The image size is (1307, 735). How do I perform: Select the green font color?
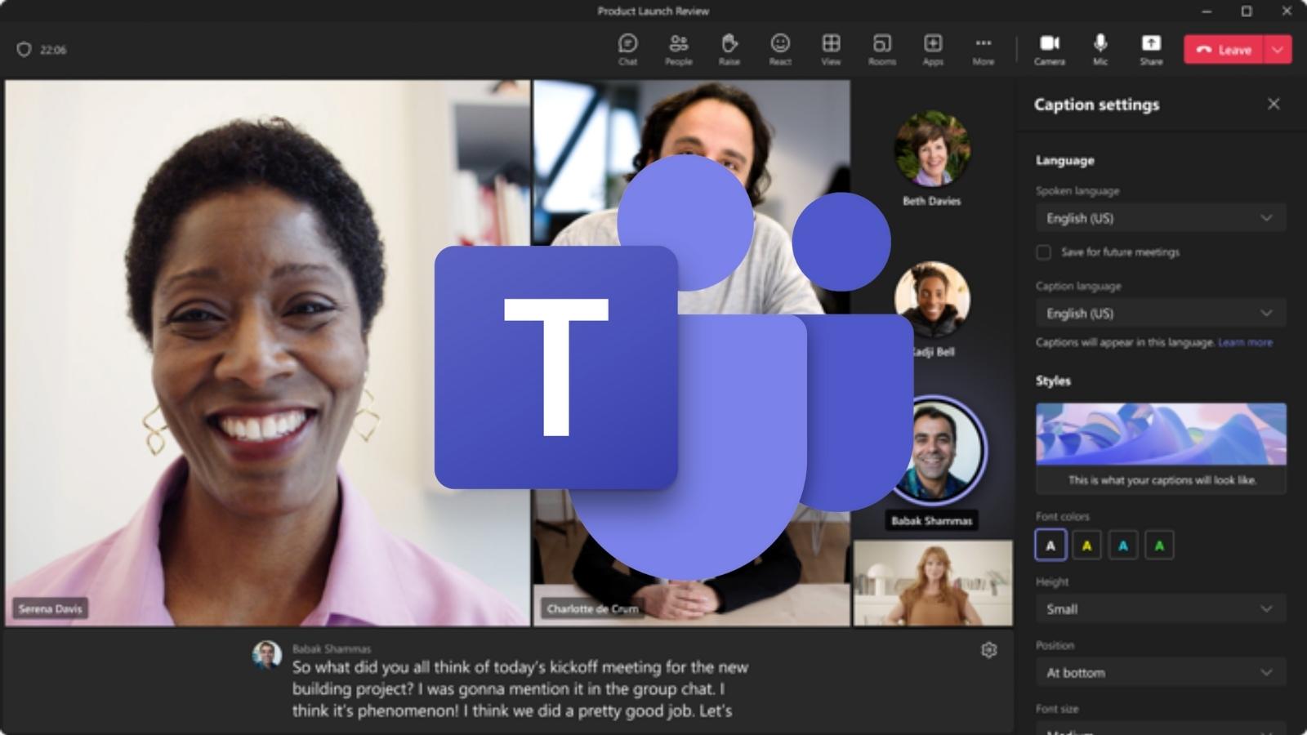[1159, 546]
